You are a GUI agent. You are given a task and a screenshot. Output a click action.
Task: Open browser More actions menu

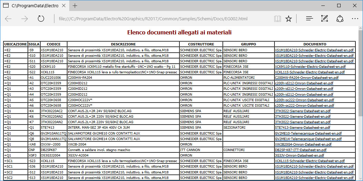[355, 19]
